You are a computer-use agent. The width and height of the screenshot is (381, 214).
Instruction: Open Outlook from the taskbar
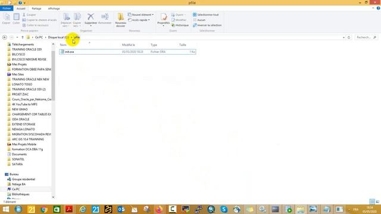(x=121, y=209)
